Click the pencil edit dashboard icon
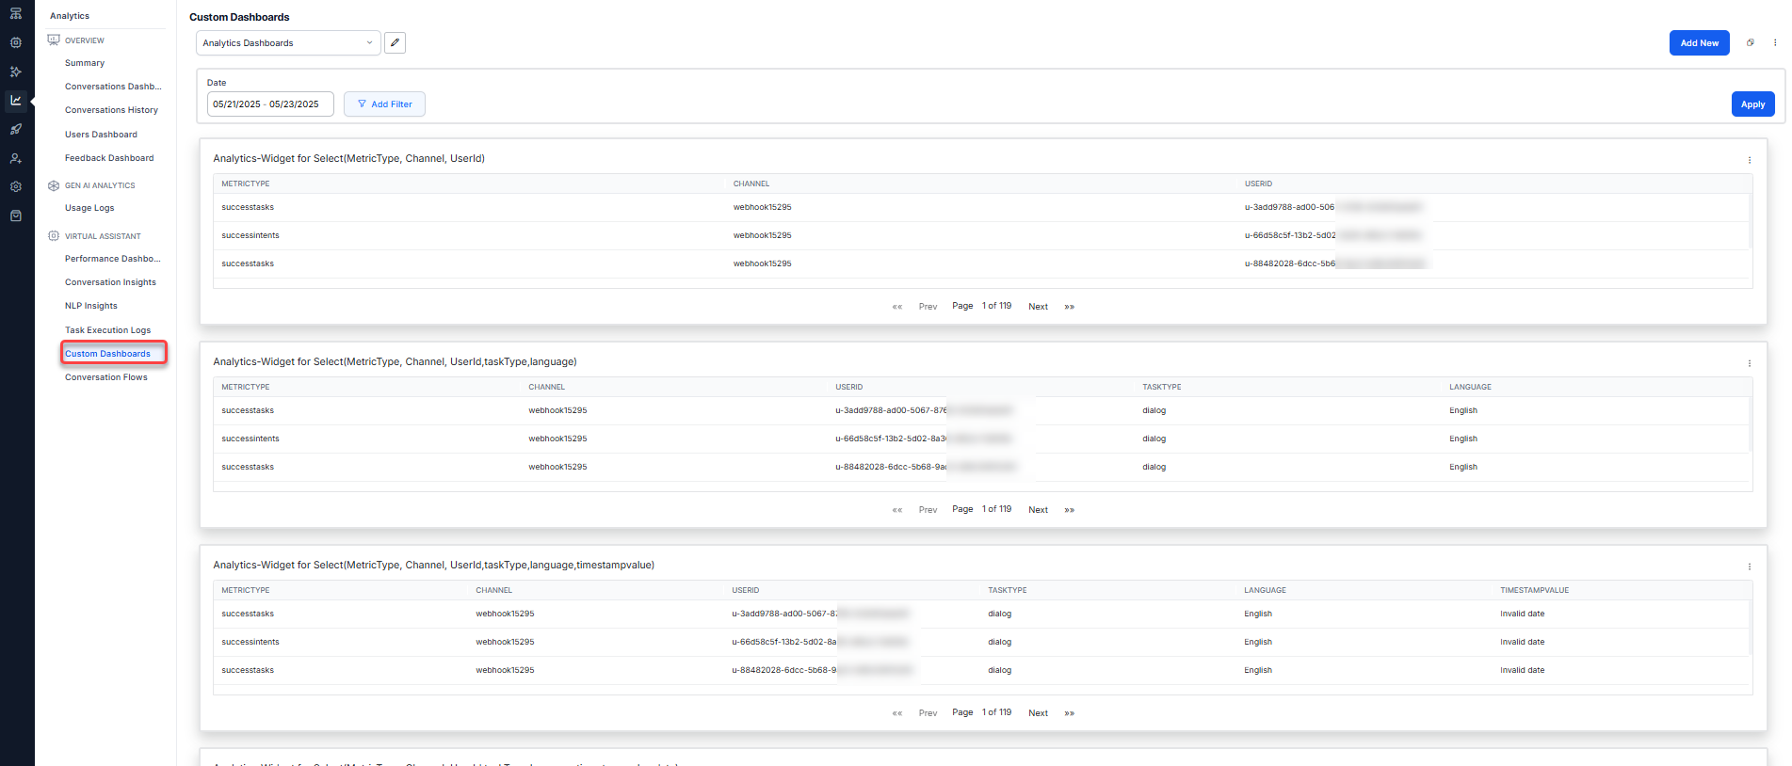1792x766 pixels. (x=395, y=42)
